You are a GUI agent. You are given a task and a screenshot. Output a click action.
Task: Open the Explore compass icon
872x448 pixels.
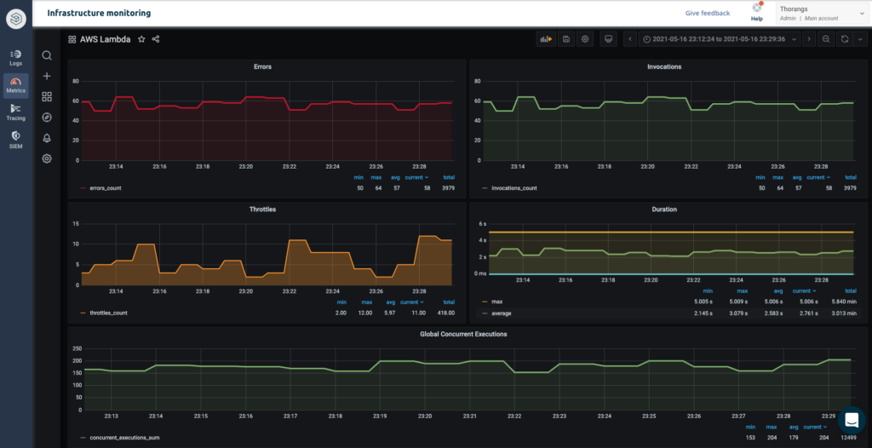[x=48, y=118]
